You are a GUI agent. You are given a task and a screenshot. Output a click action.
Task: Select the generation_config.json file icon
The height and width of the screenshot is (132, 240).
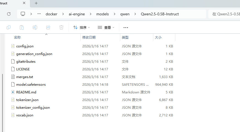(13, 54)
